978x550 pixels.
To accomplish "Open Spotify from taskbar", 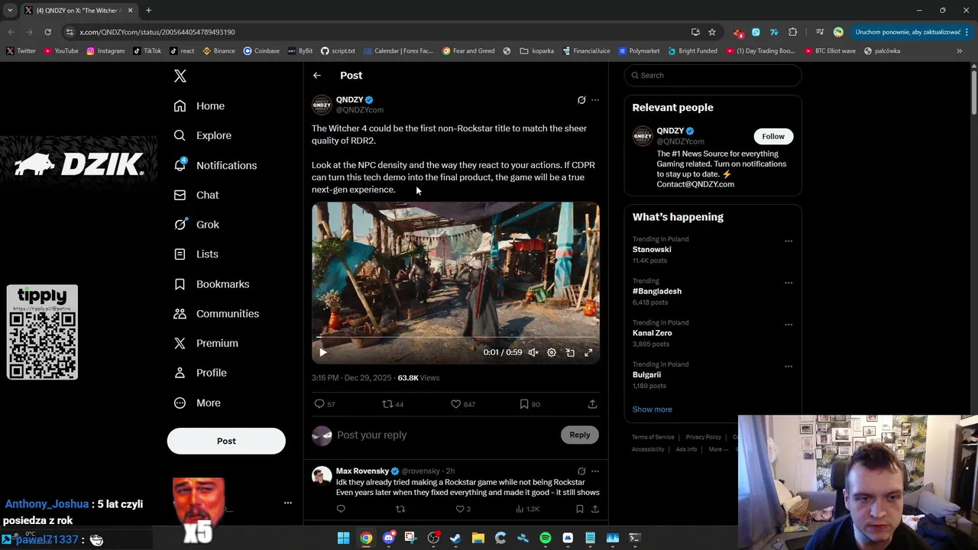I will 546,538.
